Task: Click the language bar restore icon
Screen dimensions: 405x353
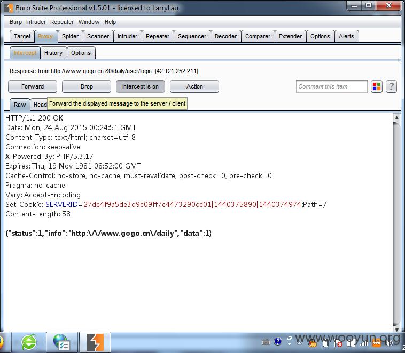Action: [x=290, y=338]
